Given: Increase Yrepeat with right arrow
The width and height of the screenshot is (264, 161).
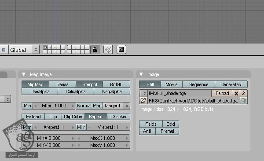Looking at the screenshot, I should [127, 127].
